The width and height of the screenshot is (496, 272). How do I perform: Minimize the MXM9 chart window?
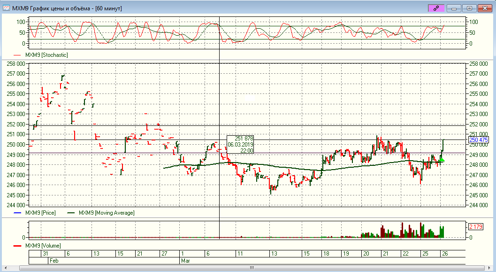click(x=454, y=8)
